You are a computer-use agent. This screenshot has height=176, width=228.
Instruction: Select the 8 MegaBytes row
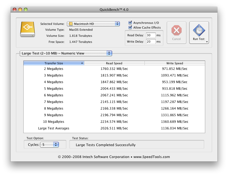pyautogui.click(x=114, y=109)
